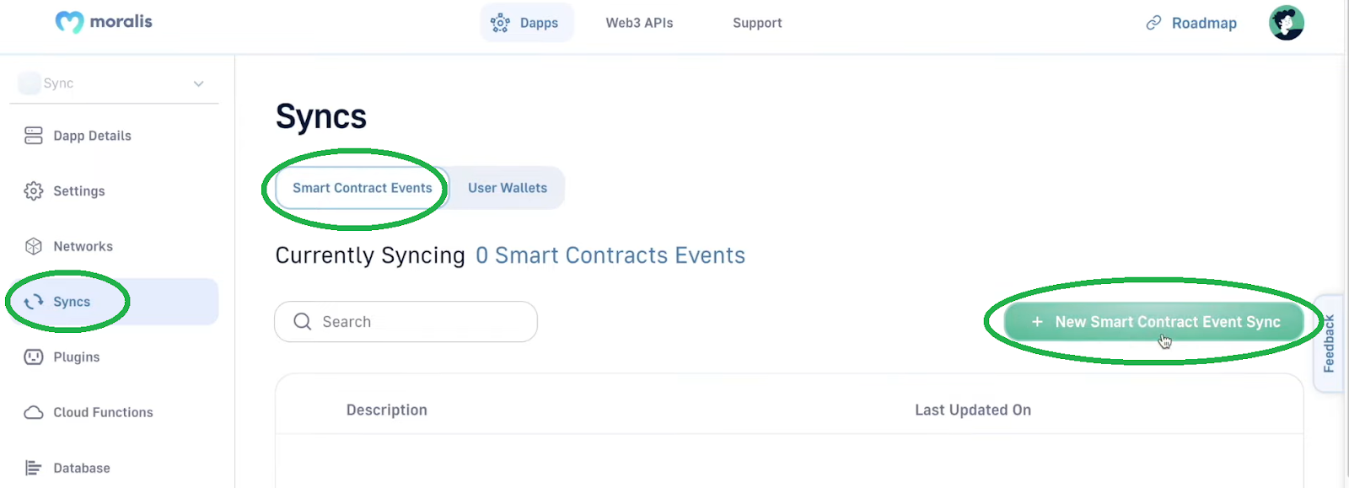
Task: Click the Plugins icon in sidebar
Action: [34, 357]
